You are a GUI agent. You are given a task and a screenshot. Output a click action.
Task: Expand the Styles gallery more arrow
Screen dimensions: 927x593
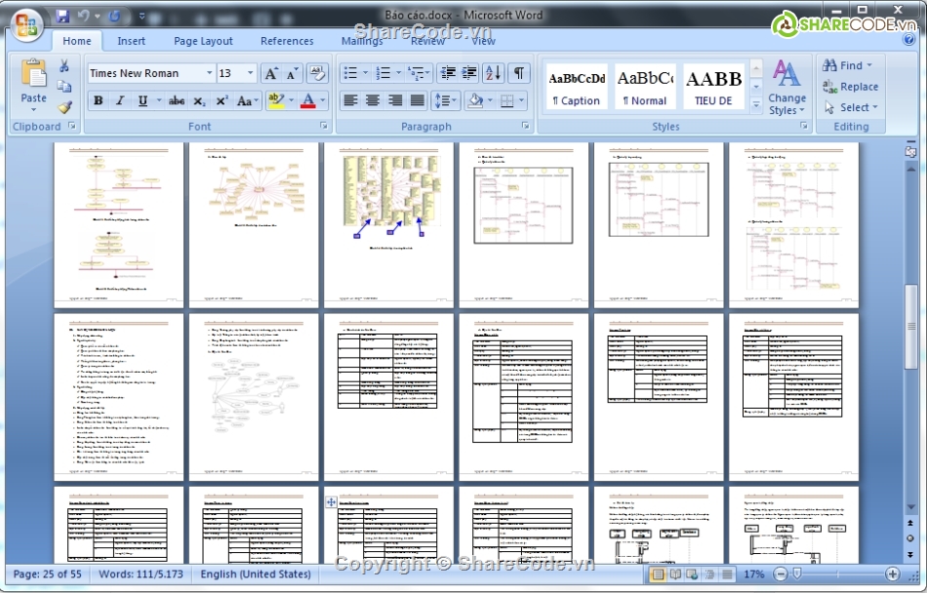coord(756,106)
